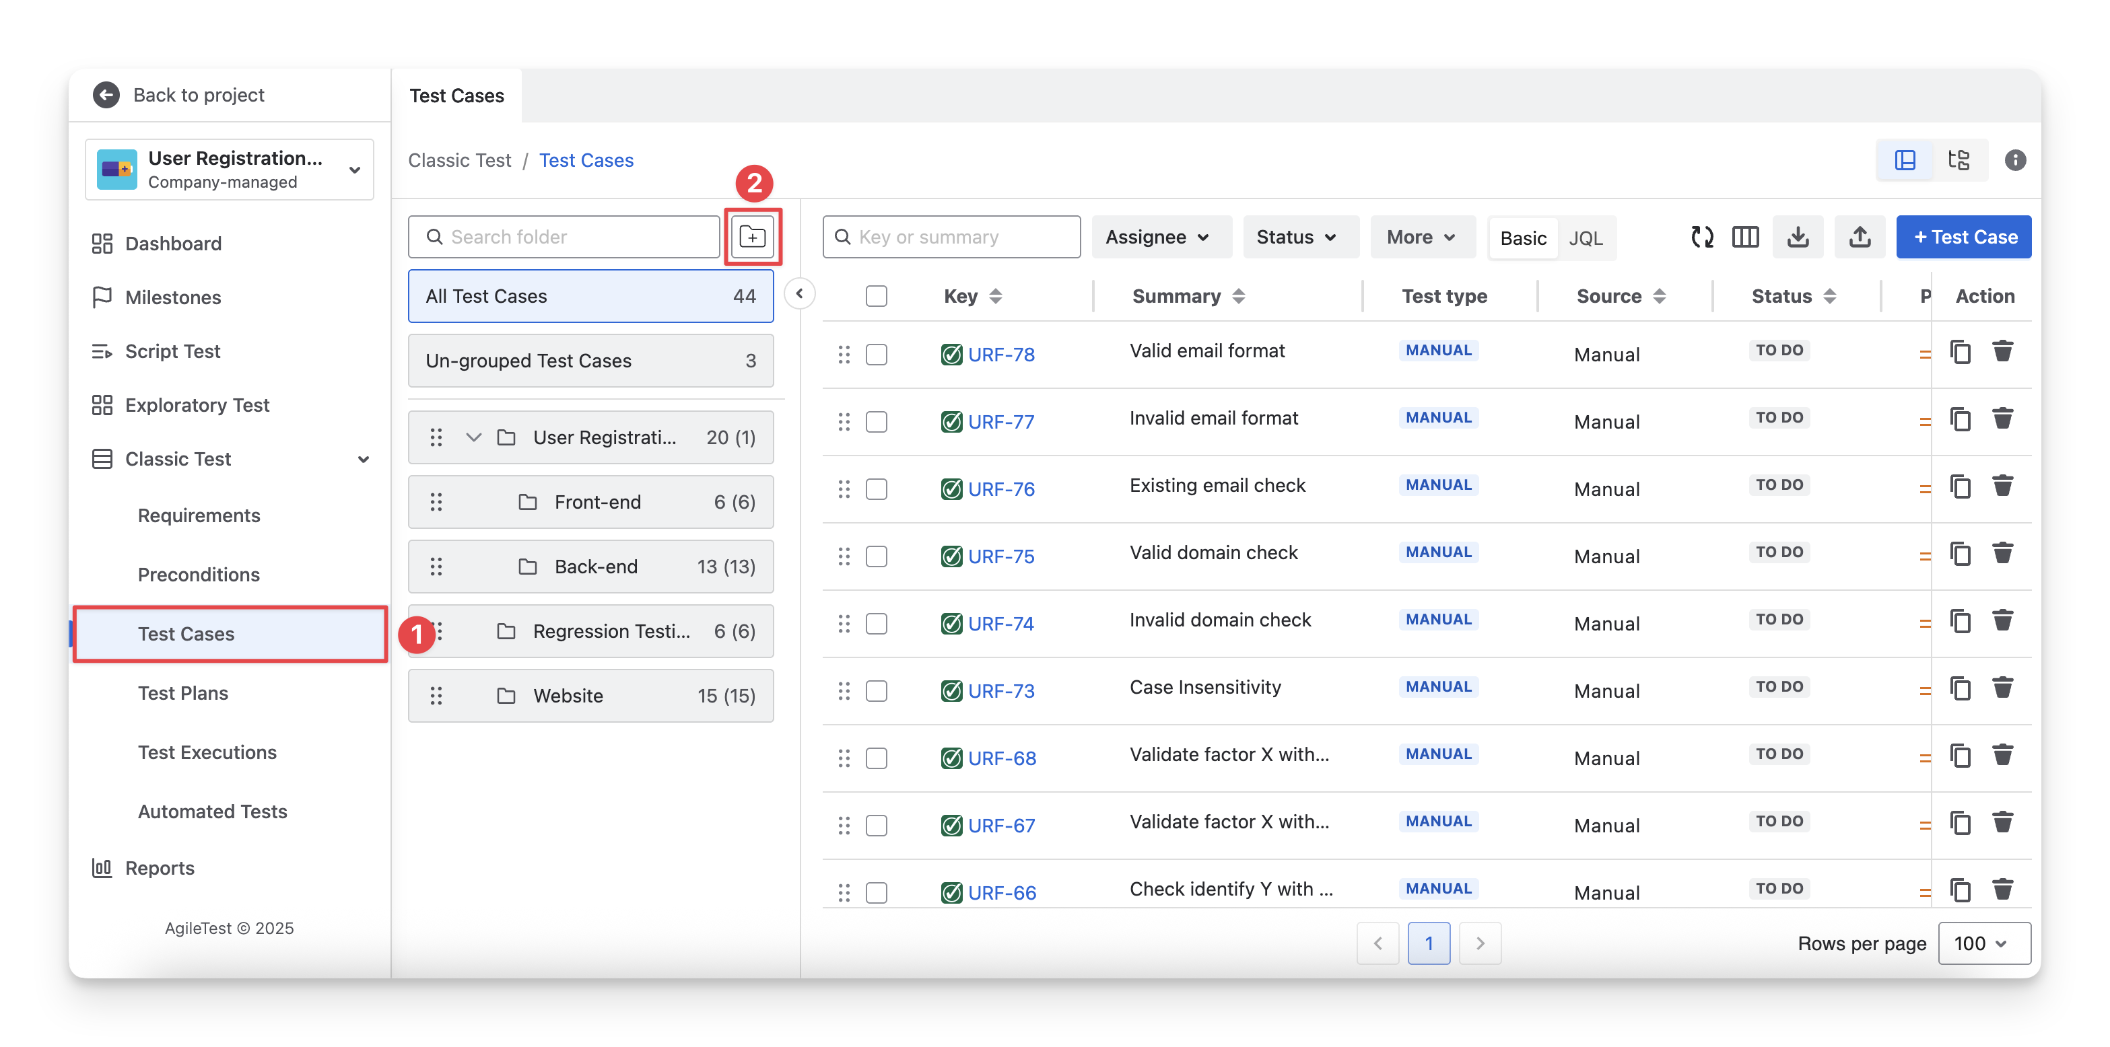Click the + Test Case button
This screenshot has width=2110, height=1047.
click(1963, 237)
